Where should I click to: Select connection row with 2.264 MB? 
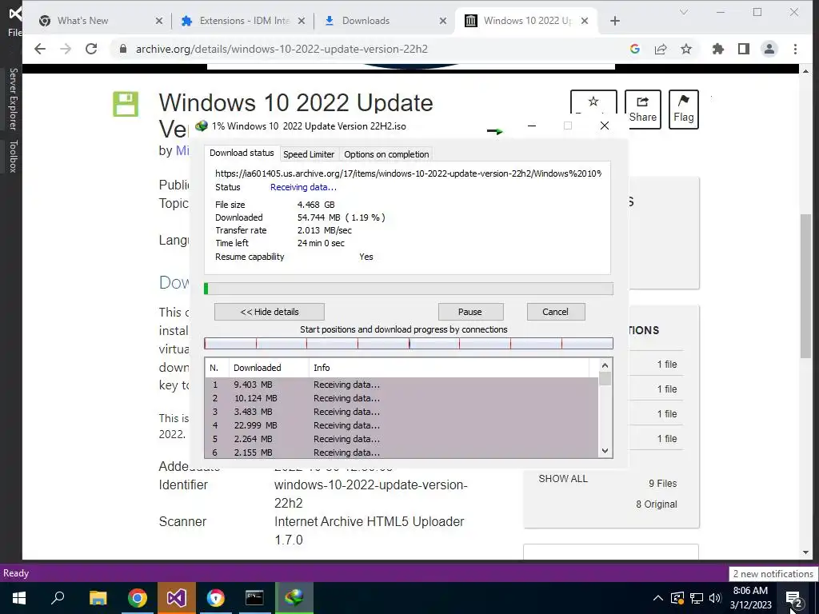402,439
